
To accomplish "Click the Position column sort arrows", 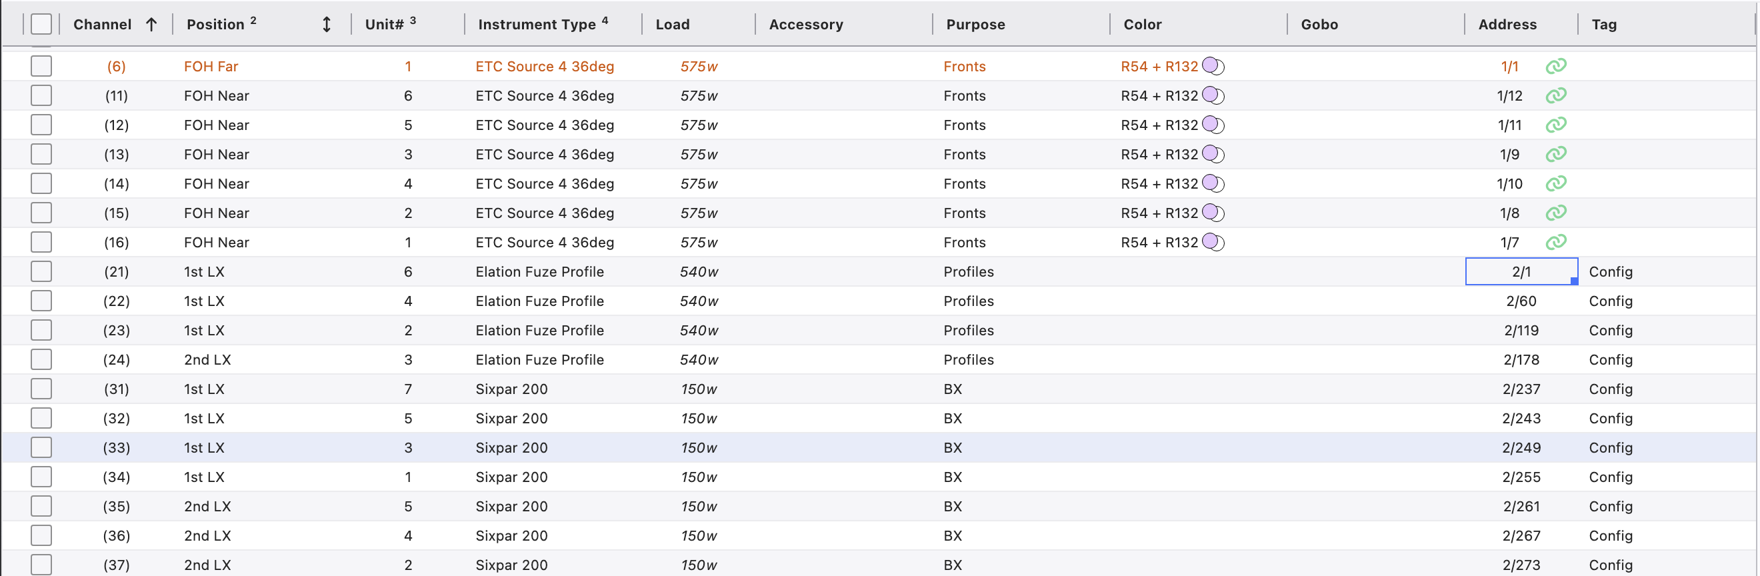I will click(327, 25).
